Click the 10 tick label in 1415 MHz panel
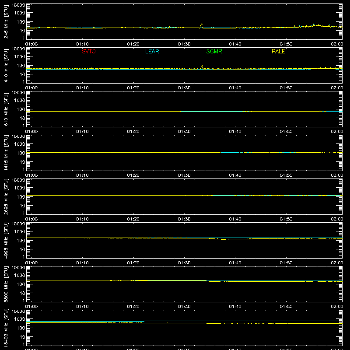 click(22, 162)
